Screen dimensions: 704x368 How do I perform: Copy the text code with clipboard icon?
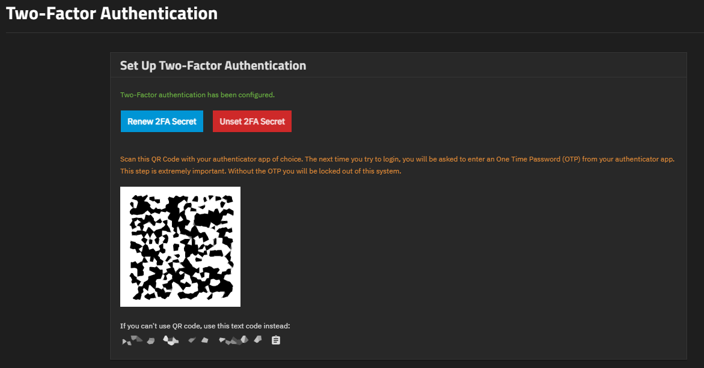tap(276, 340)
